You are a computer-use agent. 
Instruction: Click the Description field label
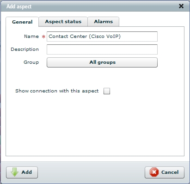25,49
